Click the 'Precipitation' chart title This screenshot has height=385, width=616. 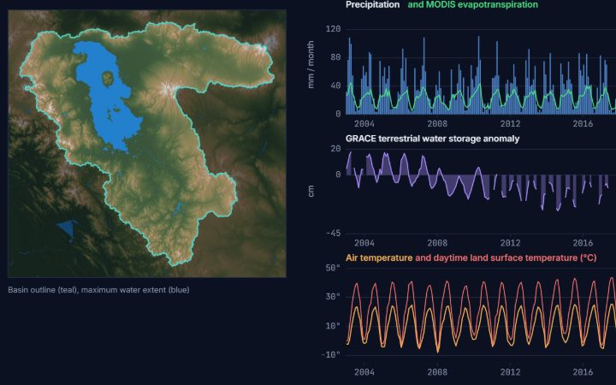(372, 5)
